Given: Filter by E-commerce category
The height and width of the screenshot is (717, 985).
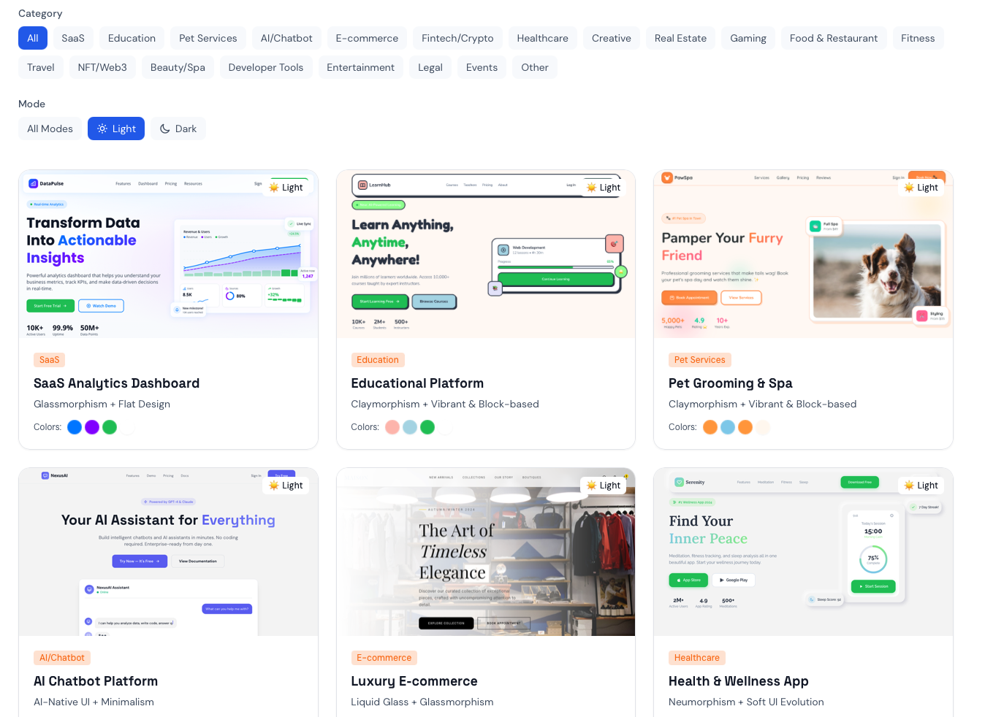Looking at the screenshot, I should (x=367, y=38).
